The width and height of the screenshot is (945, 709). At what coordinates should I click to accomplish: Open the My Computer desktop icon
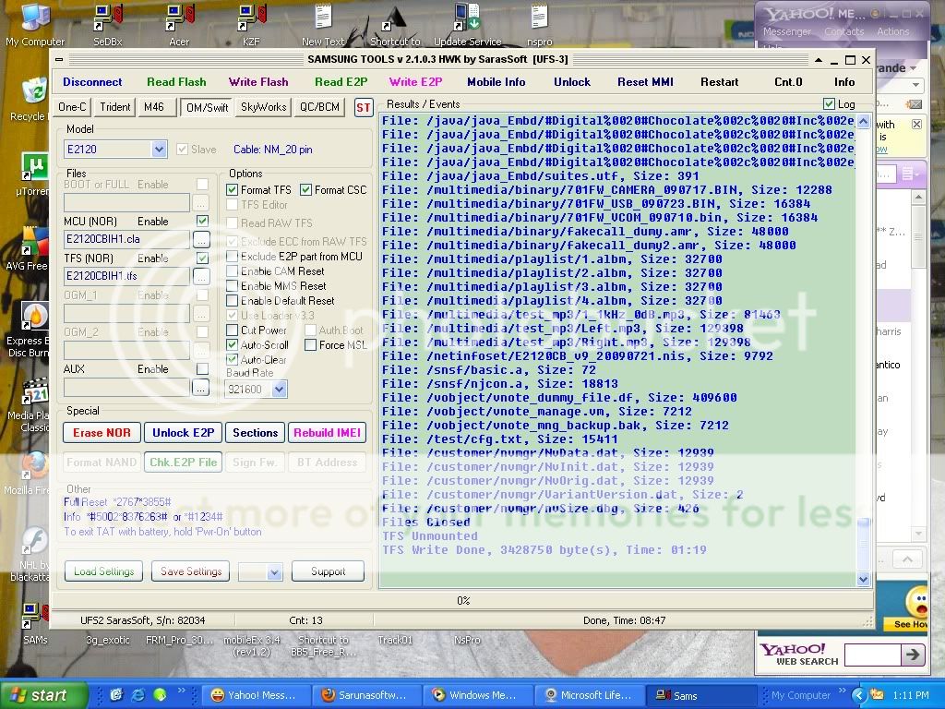35,24
